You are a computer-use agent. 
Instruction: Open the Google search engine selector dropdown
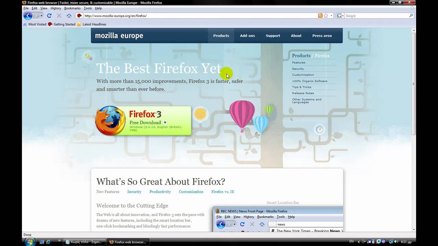click(340, 16)
